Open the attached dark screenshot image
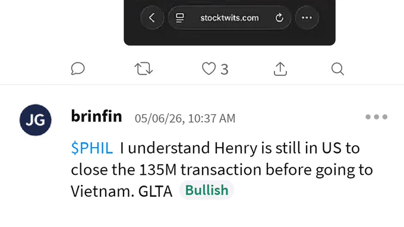 pyautogui.click(x=229, y=23)
